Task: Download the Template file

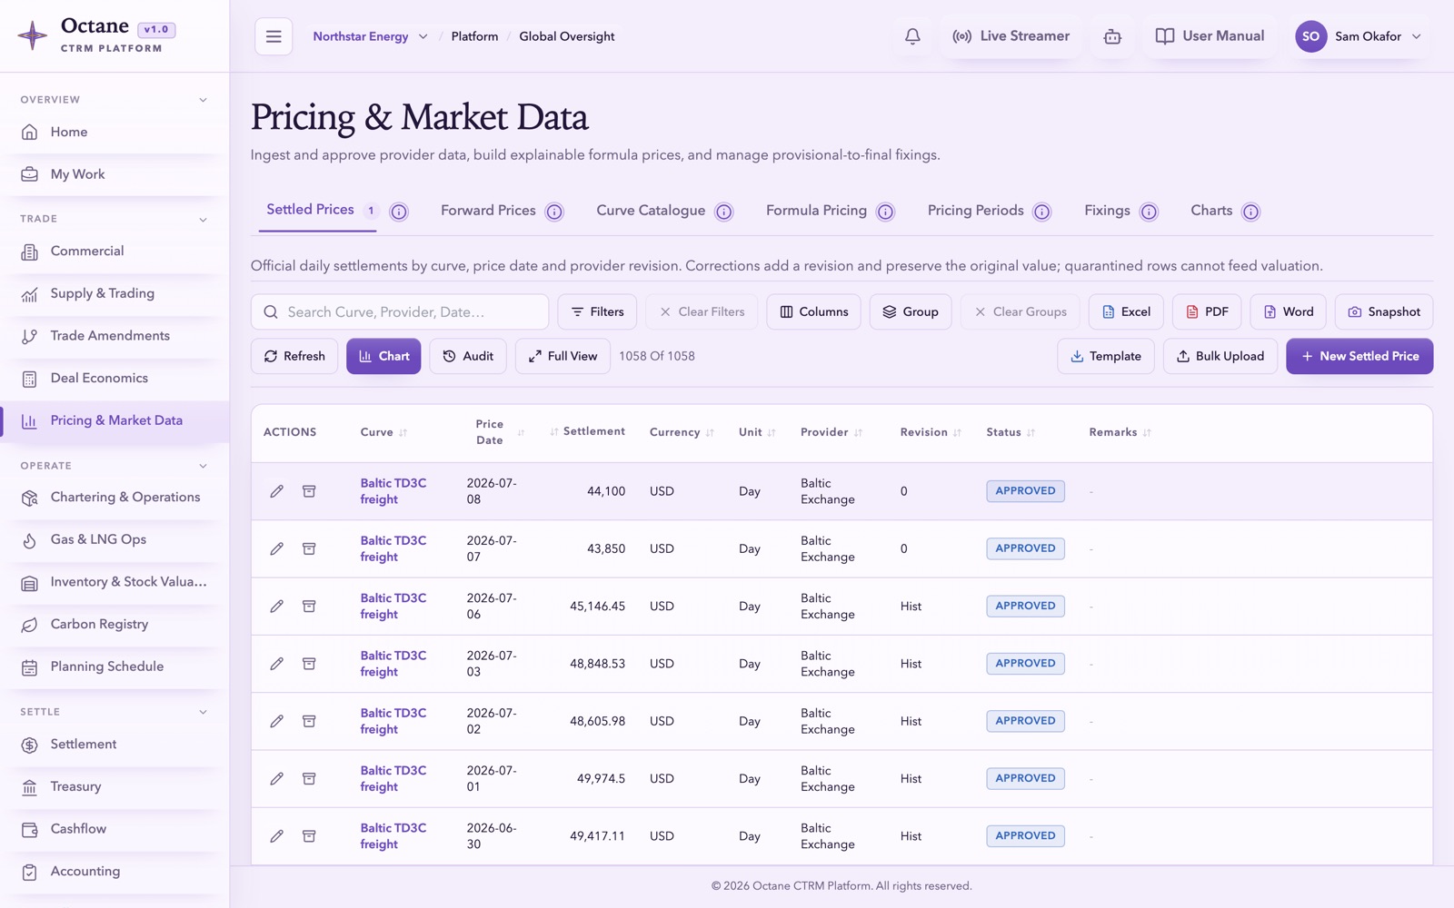Action: (1106, 356)
